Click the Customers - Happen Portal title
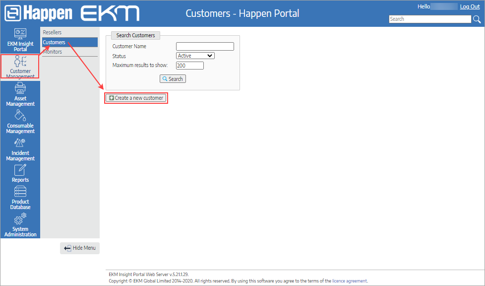Screen dimensions: 485x286 242,13
